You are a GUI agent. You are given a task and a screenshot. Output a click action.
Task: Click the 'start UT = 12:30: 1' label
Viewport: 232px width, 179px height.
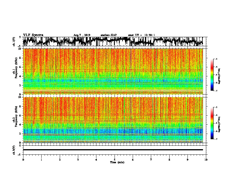141,35
